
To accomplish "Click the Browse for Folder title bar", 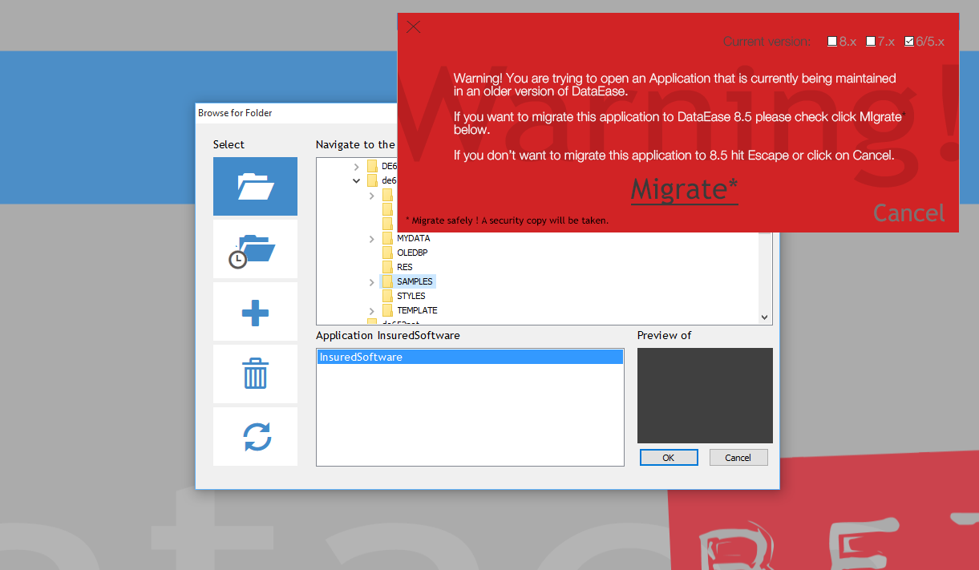I will click(297, 113).
